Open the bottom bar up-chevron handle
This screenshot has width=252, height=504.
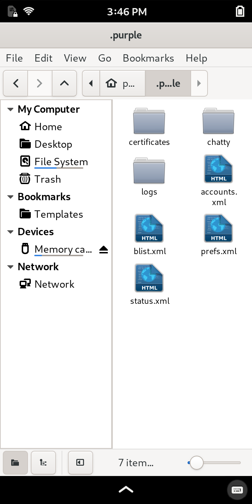(126, 490)
